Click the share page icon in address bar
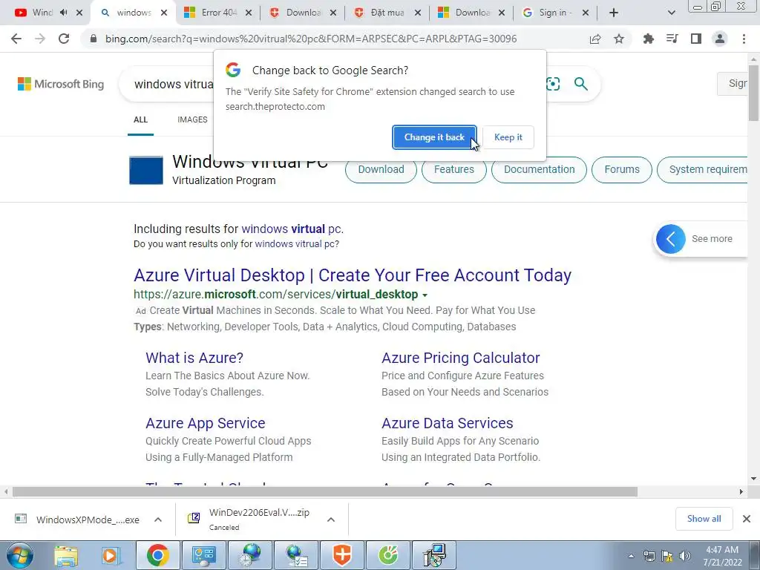 [x=595, y=39]
